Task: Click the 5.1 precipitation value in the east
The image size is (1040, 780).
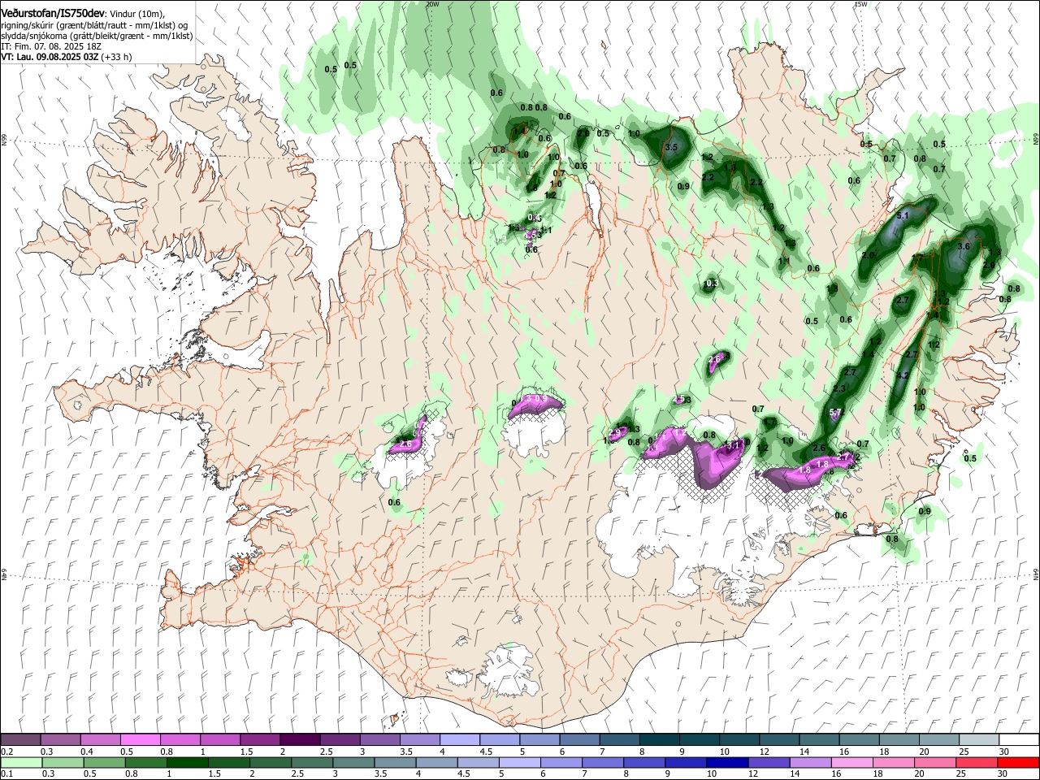Action: (x=902, y=216)
